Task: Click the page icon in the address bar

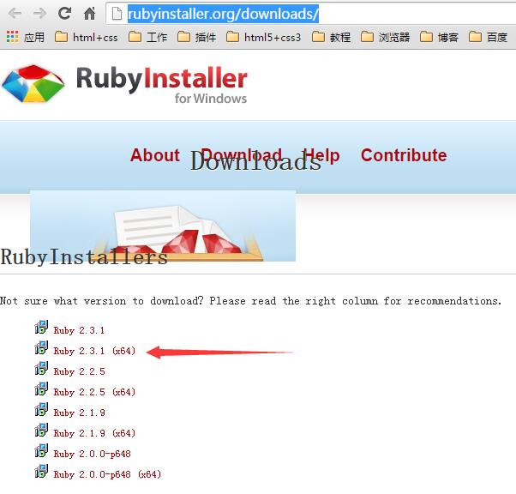Action: [117, 14]
